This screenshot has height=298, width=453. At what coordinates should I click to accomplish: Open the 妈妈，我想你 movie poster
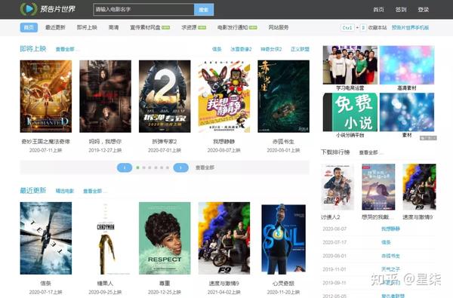coord(105,97)
